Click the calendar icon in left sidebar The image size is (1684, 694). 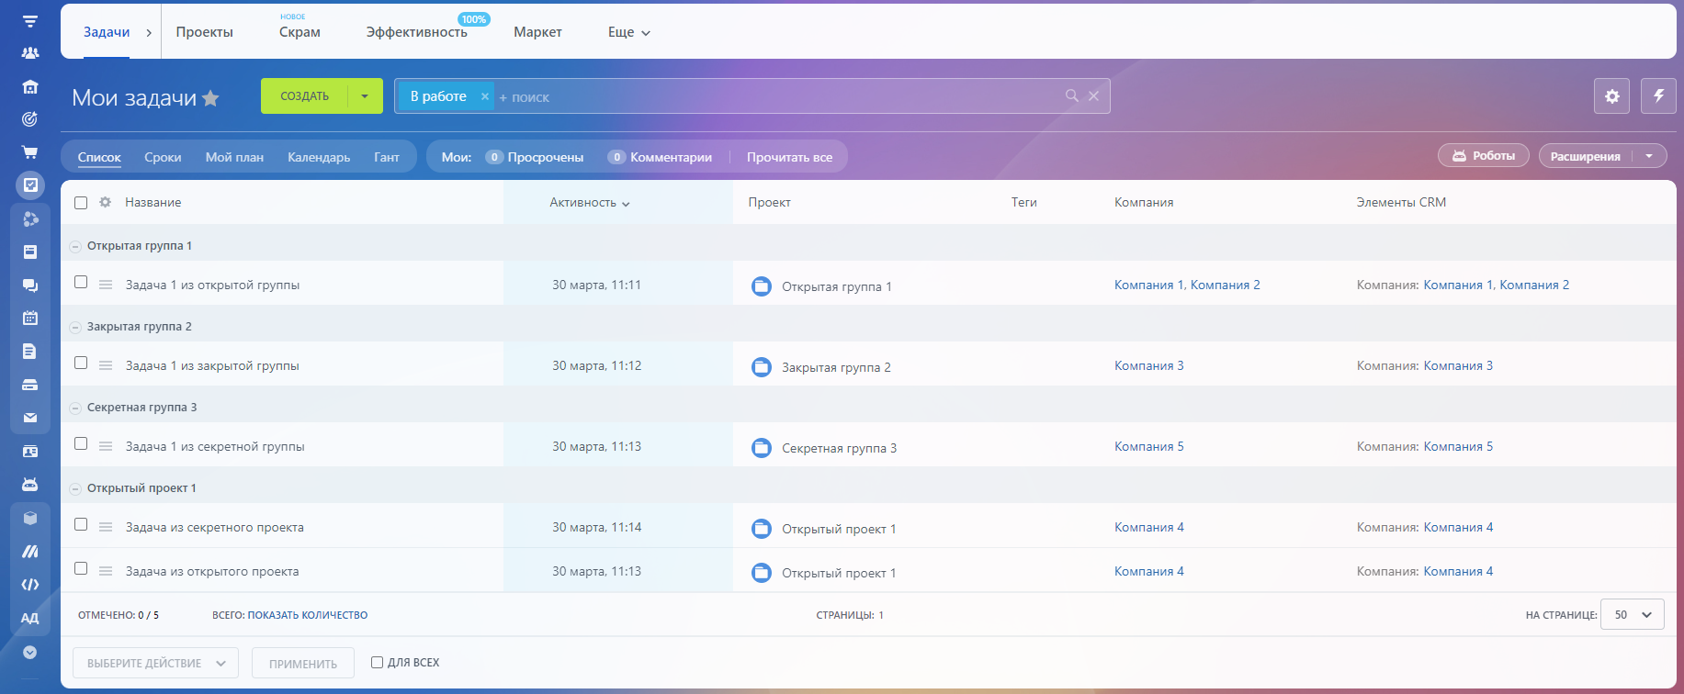[30, 318]
